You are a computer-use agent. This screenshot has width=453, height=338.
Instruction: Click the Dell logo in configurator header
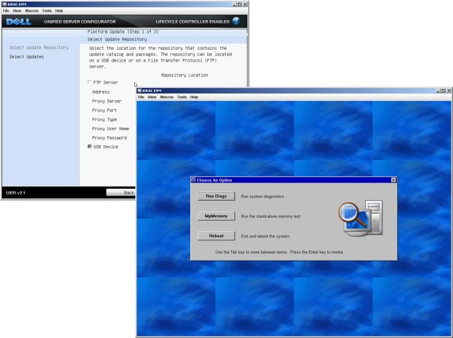tap(19, 21)
